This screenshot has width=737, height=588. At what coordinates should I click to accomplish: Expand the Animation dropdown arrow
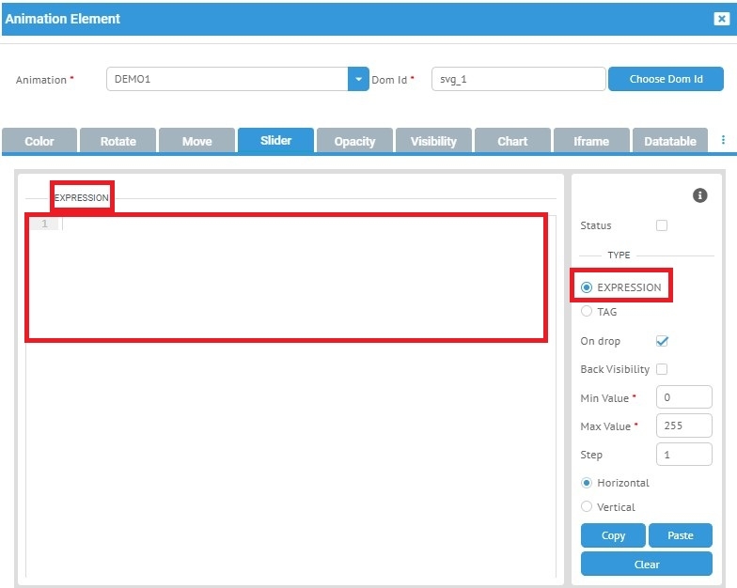pyautogui.click(x=358, y=80)
